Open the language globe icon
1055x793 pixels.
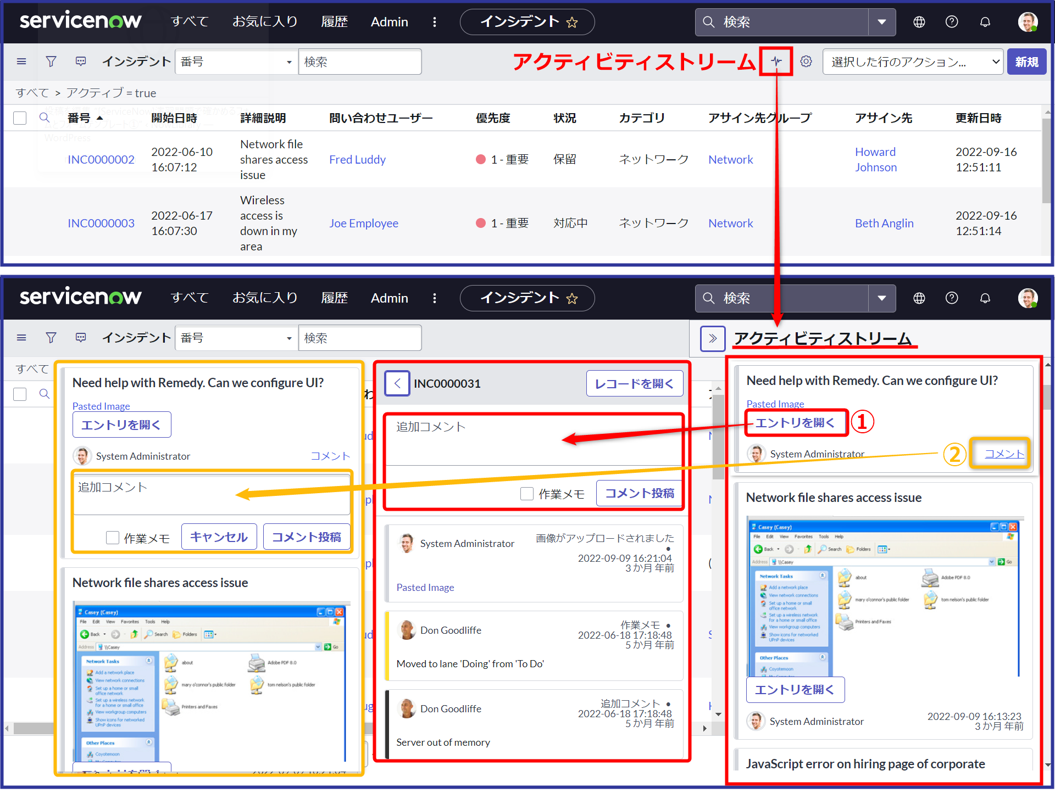(x=919, y=22)
